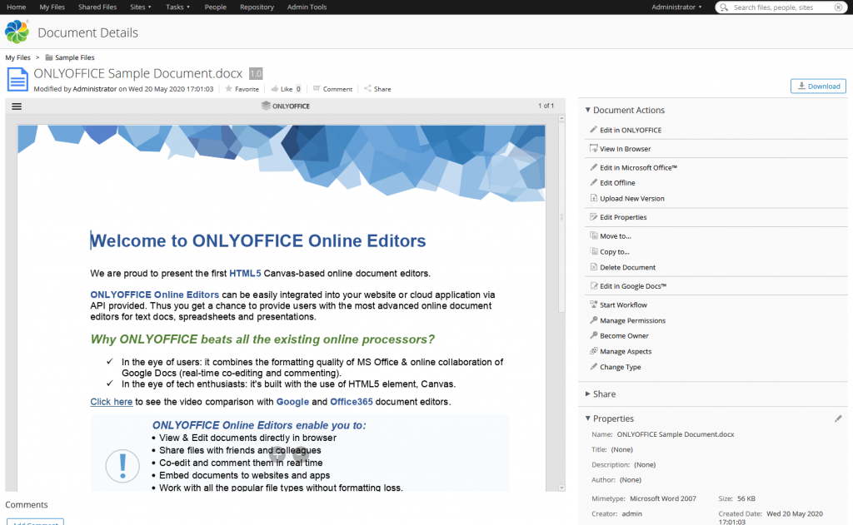Open Shared Files in top navigation
The image size is (853, 525).
click(x=97, y=7)
